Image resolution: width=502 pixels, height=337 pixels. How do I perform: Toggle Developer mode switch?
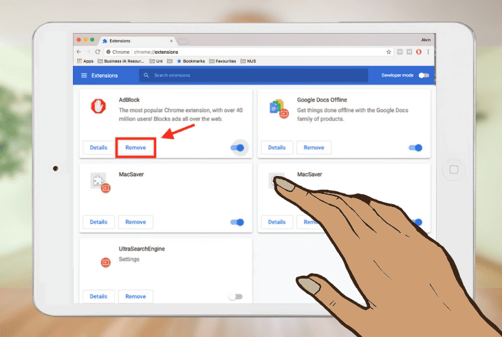pyautogui.click(x=424, y=75)
